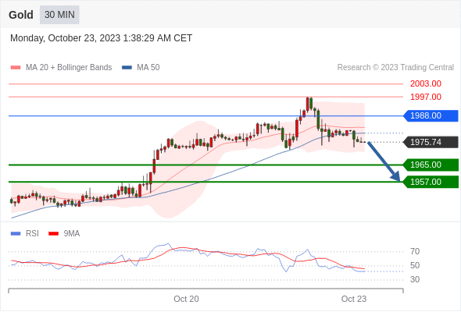
Task: Click the RSI 70 level label
Action: tap(415, 251)
